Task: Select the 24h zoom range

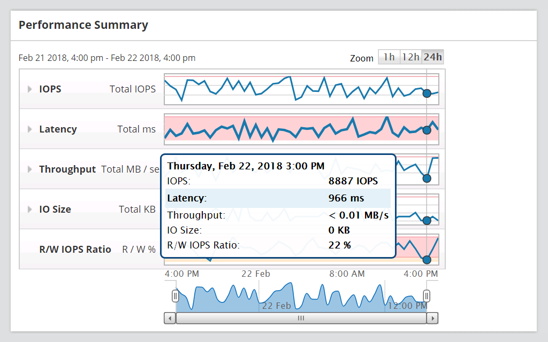Action: [x=432, y=57]
